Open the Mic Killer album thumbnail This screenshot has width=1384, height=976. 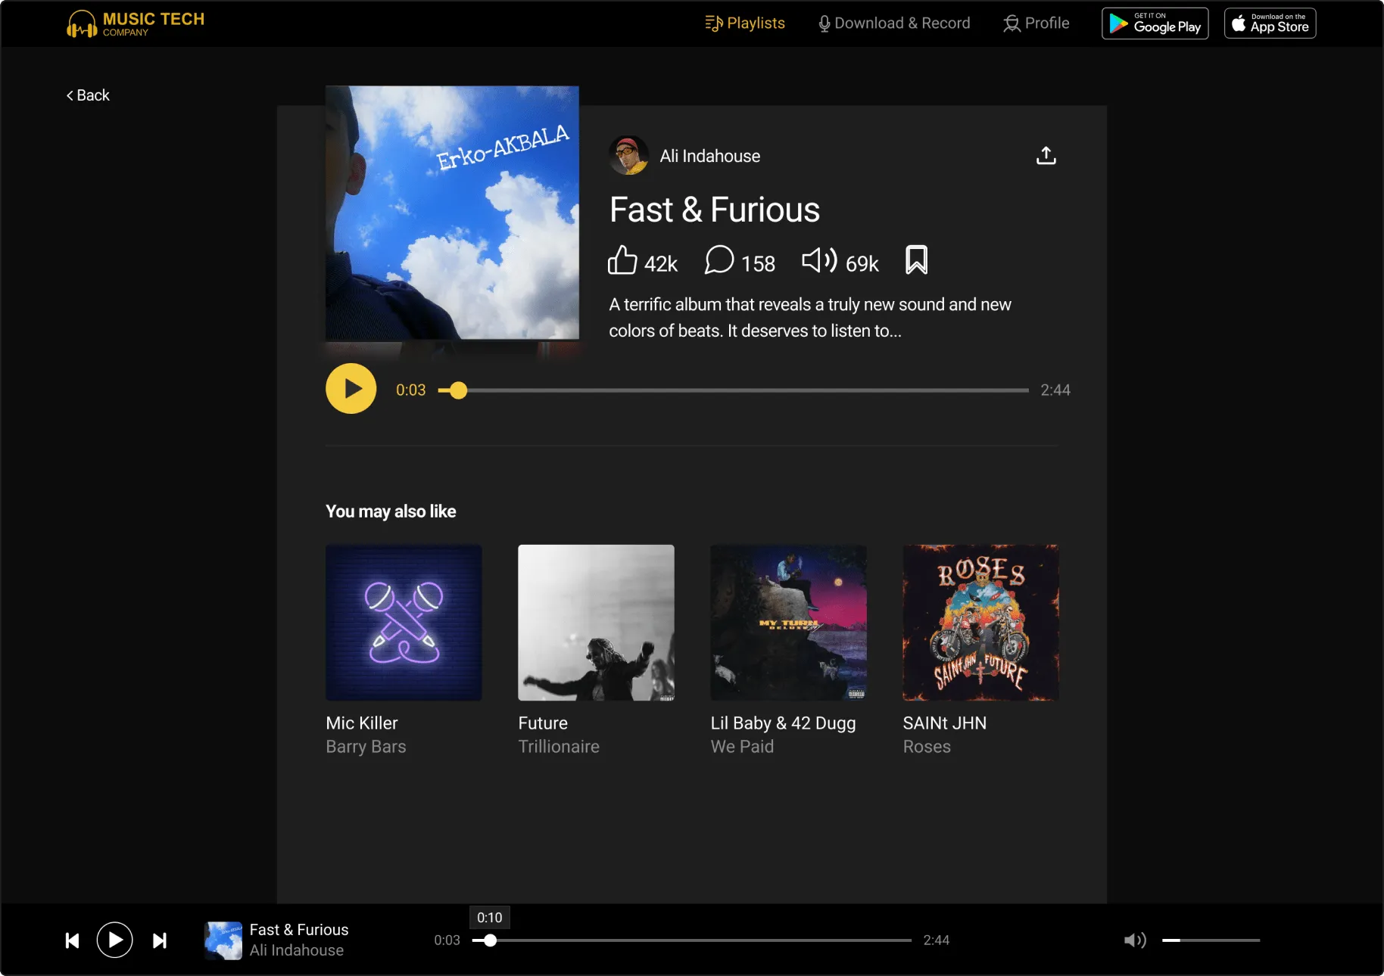404,623
